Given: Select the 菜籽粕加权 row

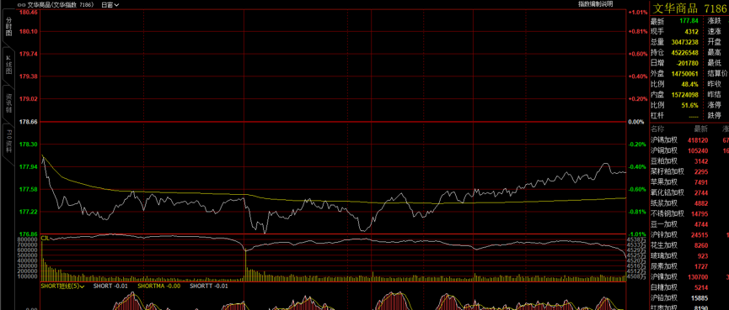Looking at the screenshot, I should (689, 171).
